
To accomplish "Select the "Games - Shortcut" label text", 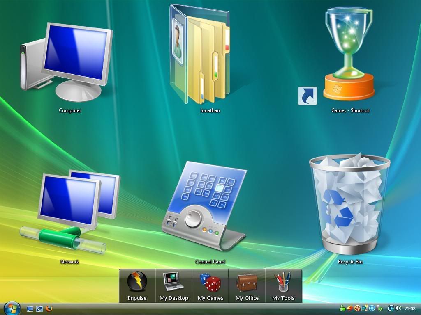I will [x=350, y=110].
